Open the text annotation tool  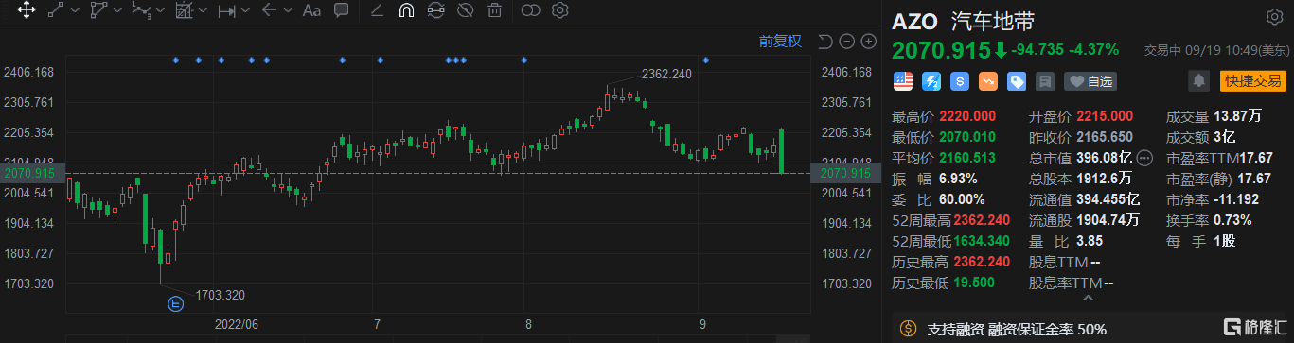(x=310, y=11)
